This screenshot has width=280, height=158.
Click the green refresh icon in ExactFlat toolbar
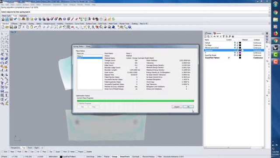(x=113, y=19)
